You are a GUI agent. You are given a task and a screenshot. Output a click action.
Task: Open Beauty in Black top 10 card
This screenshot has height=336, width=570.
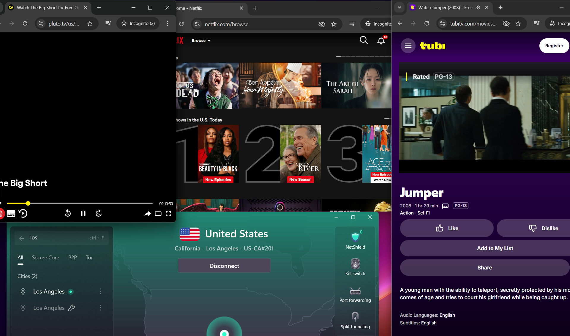[218, 154]
